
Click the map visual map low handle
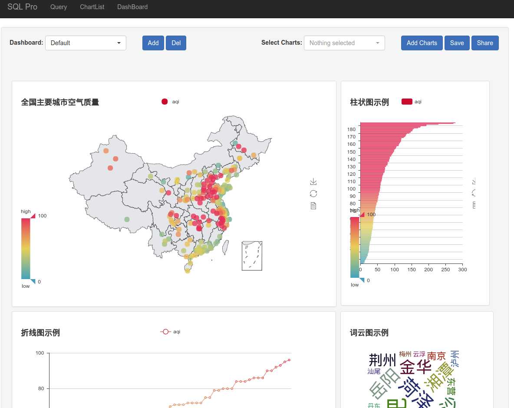click(x=33, y=282)
